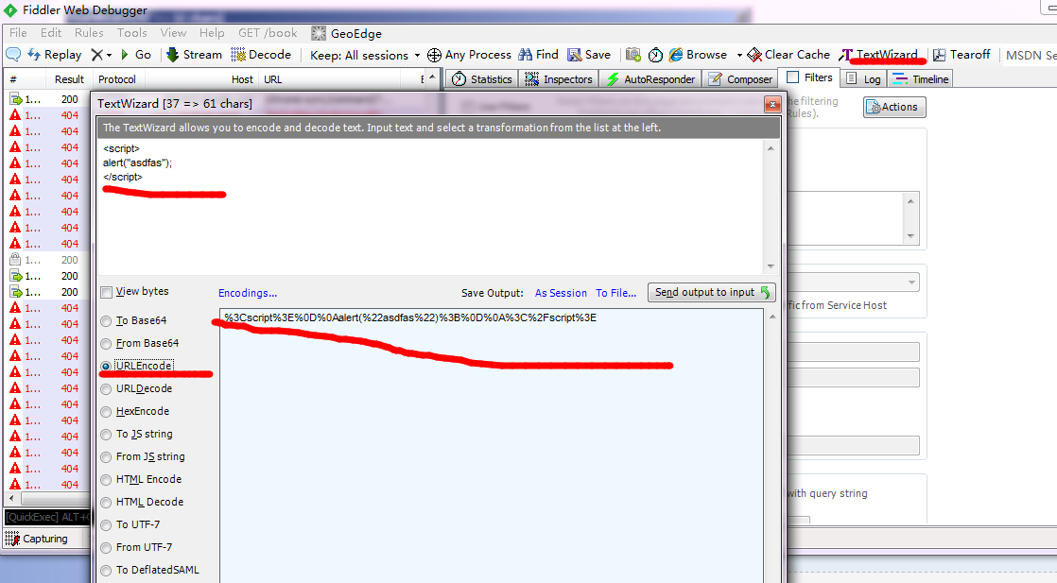
Task: Switch to the Filters tab
Action: 809,77
